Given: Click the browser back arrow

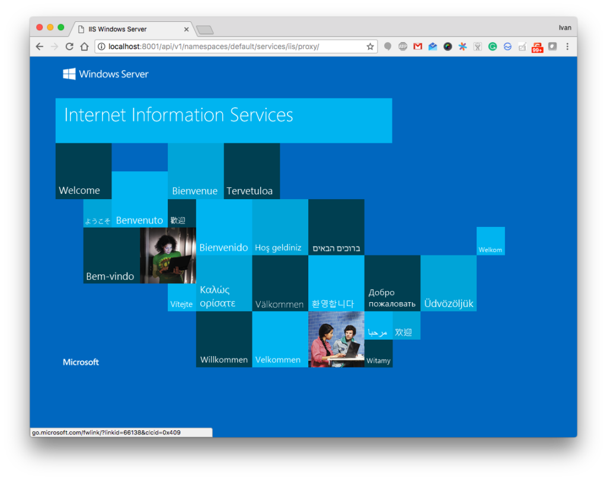Looking at the screenshot, I should 40,46.
